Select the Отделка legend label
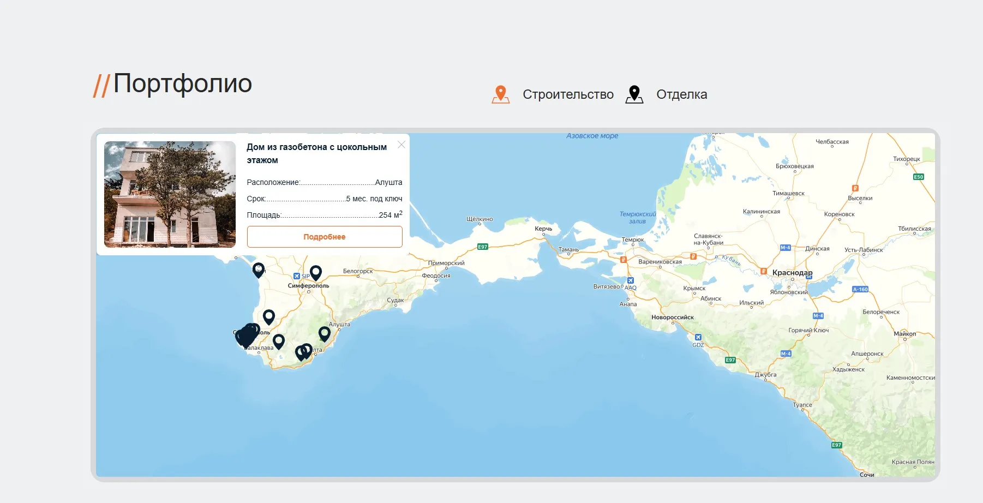Viewport: 983px width, 503px height. [x=681, y=94]
